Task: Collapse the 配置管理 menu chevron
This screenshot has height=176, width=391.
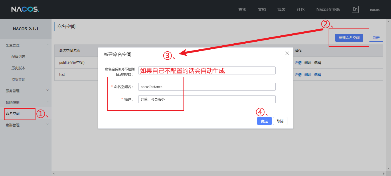Action: click(x=48, y=45)
